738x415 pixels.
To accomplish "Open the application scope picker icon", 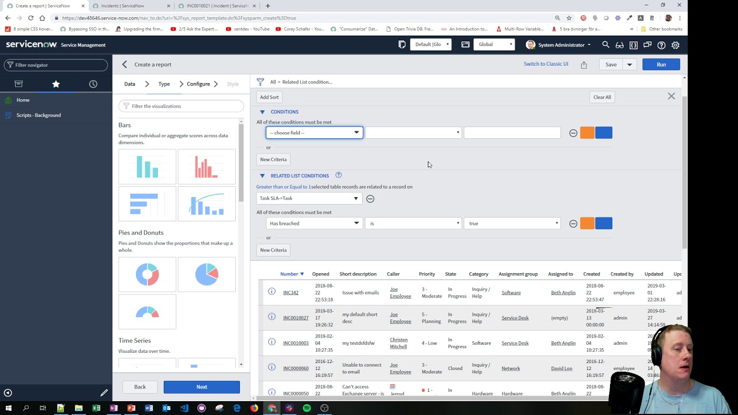I will (x=465, y=44).
